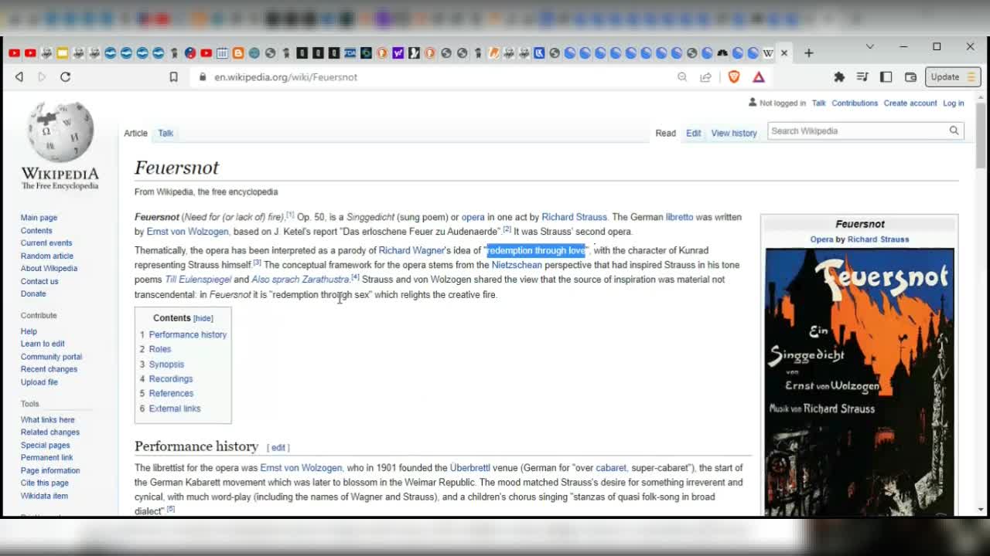Image resolution: width=990 pixels, height=556 pixels.
Task: Open the Brave Wallet icon
Action: 910,77
